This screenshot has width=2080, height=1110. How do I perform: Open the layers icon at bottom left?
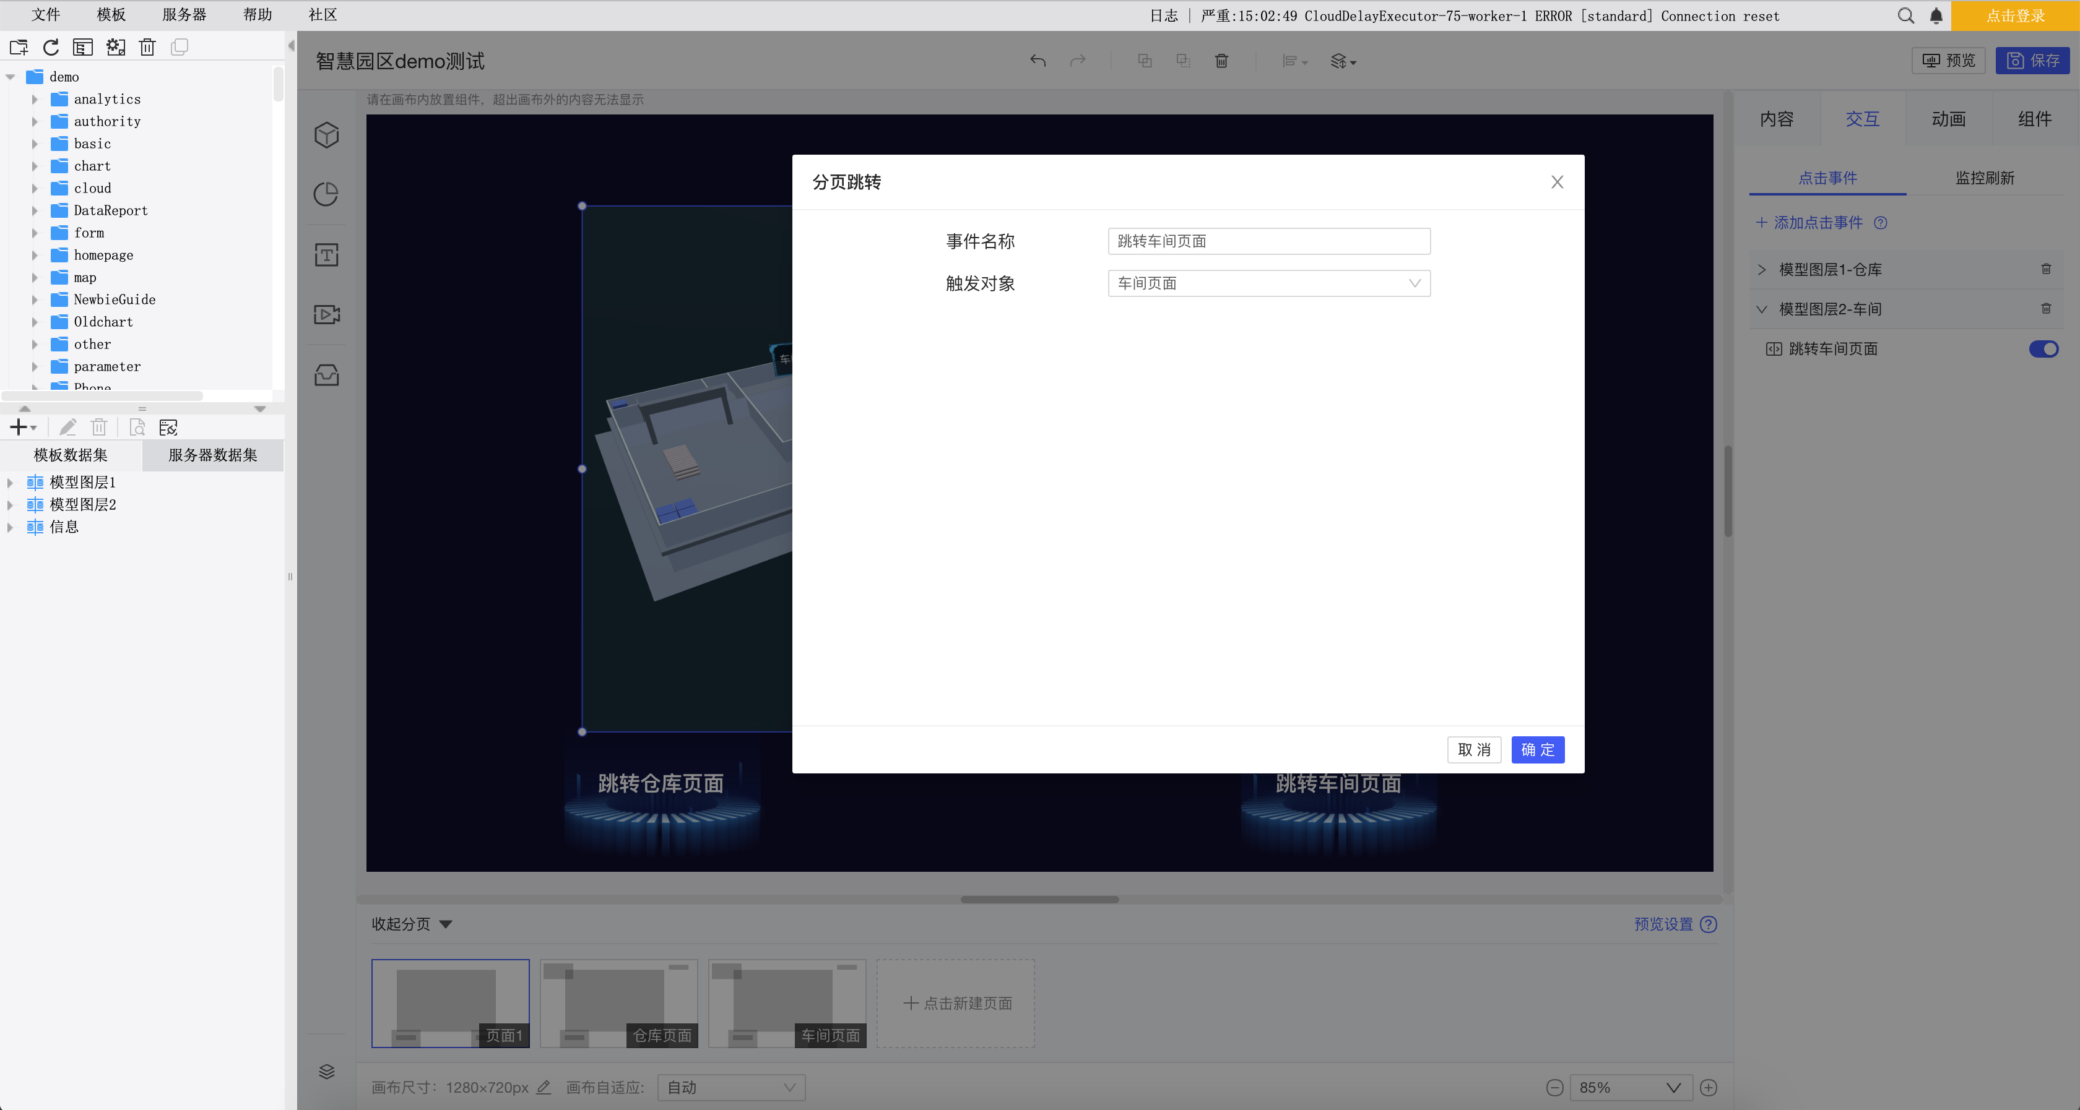(326, 1071)
